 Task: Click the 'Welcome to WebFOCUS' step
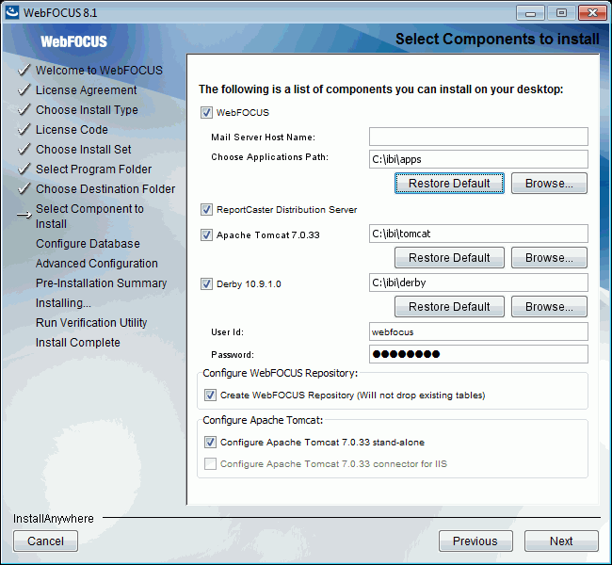point(99,71)
